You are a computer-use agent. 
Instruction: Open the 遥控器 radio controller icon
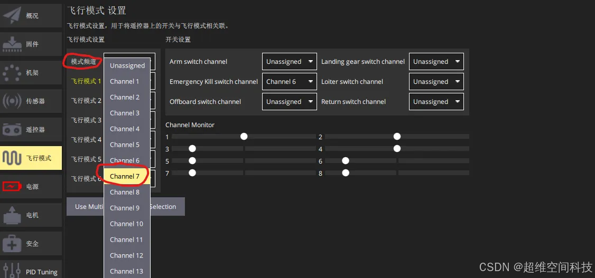pyautogui.click(x=12, y=130)
